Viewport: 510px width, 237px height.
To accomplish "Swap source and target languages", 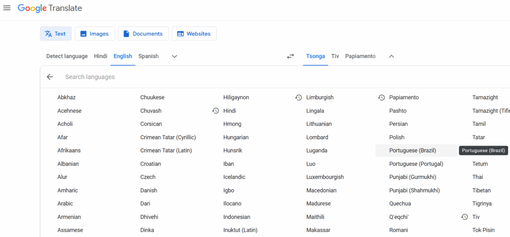I will pos(290,57).
